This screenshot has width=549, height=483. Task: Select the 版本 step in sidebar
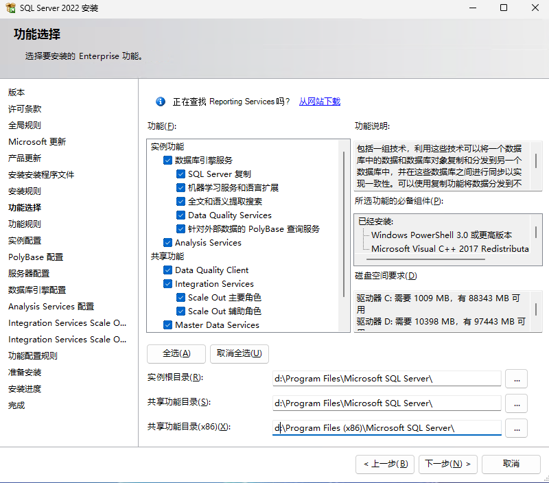[16, 93]
